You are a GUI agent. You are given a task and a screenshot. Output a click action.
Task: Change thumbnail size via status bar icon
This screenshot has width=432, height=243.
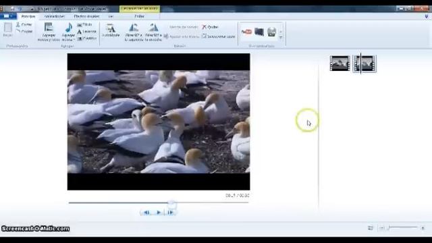coord(371,228)
